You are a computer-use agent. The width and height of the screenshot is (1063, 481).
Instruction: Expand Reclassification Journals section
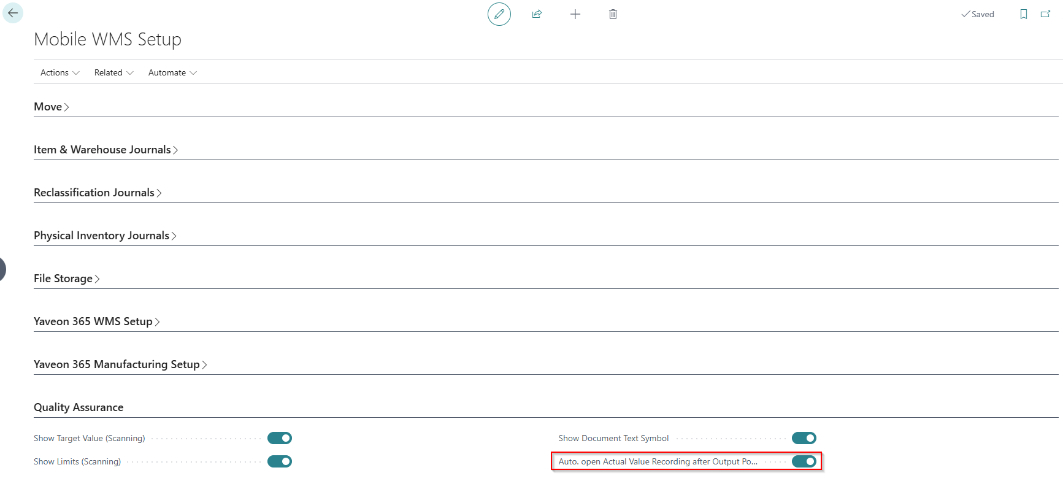98,193
